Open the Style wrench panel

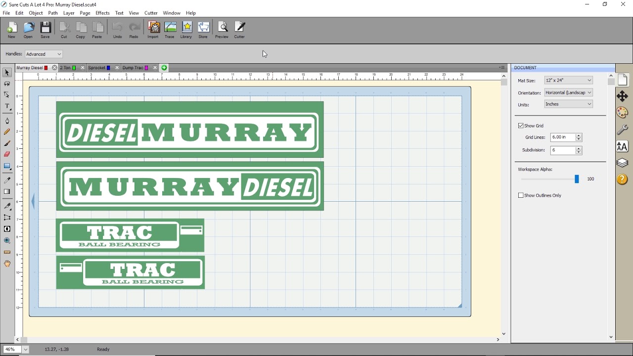pyautogui.click(x=623, y=130)
